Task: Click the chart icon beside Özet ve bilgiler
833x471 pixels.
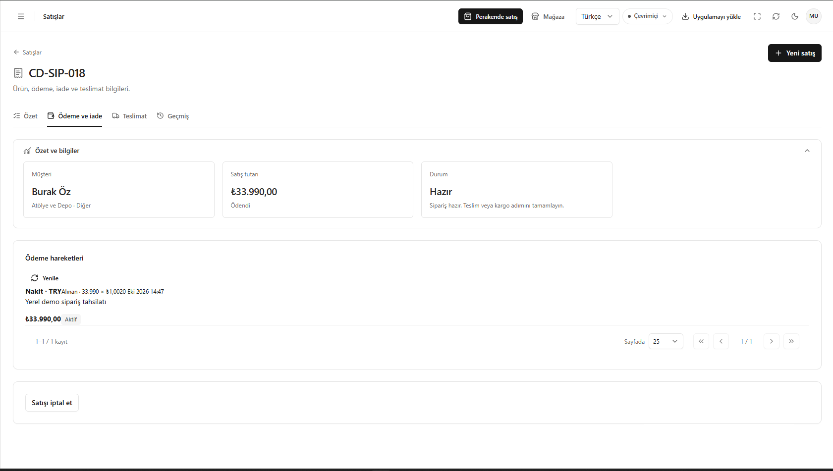Action: click(x=27, y=151)
